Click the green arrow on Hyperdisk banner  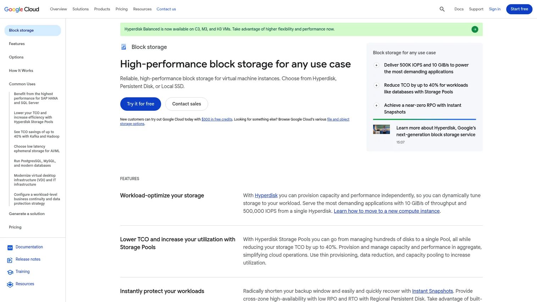click(475, 29)
